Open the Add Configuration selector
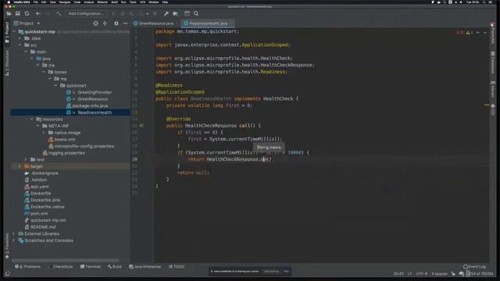 (86, 14)
